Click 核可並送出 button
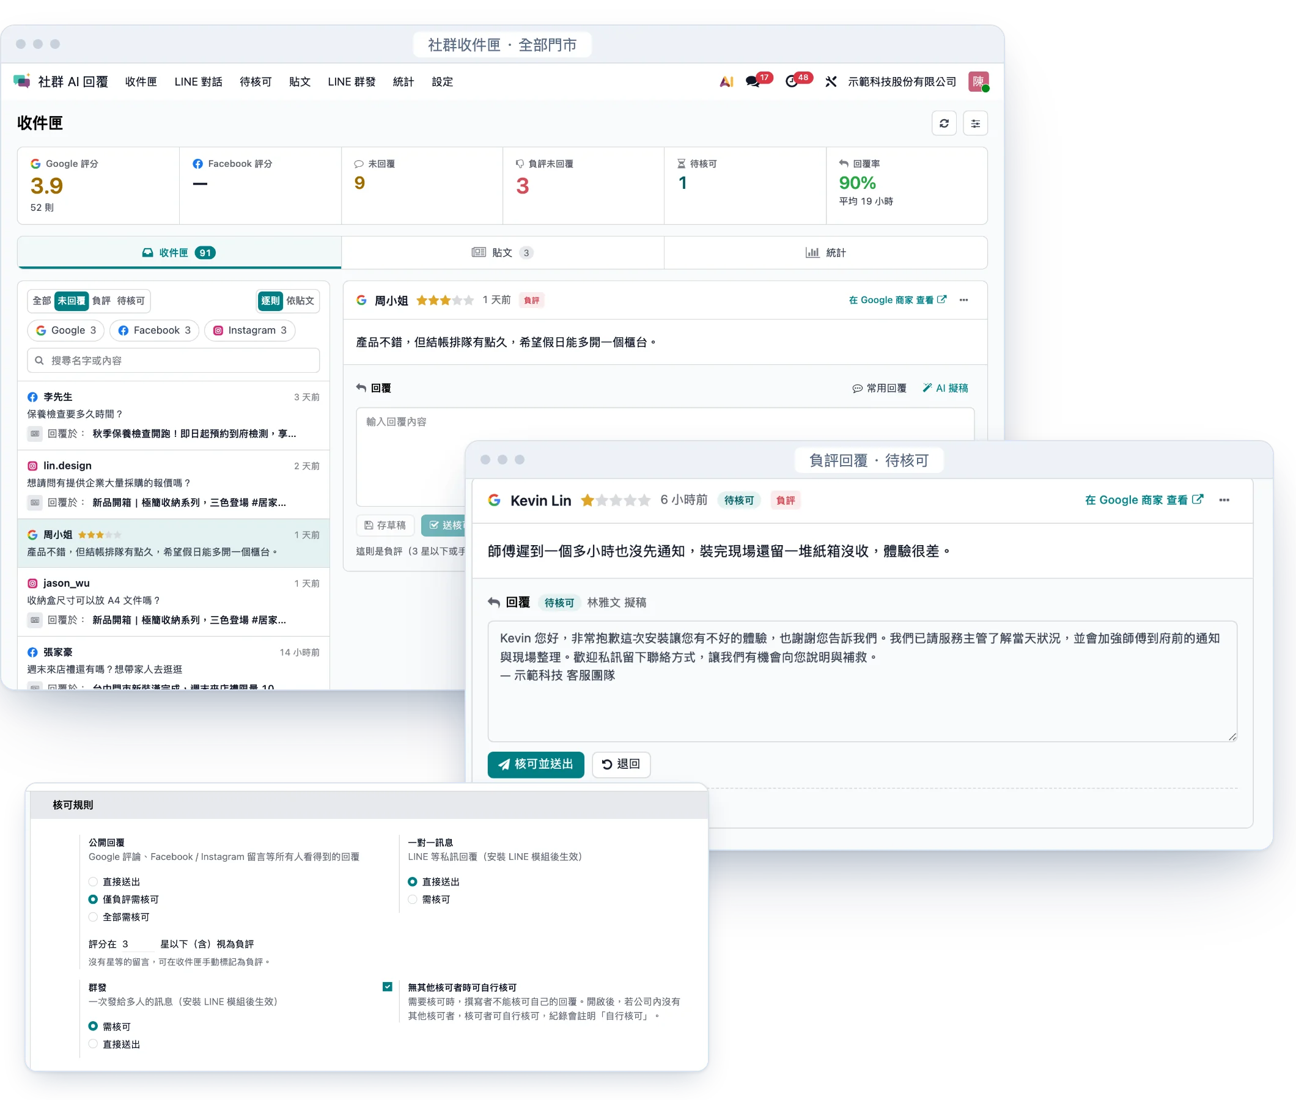 tap(536, 764)
